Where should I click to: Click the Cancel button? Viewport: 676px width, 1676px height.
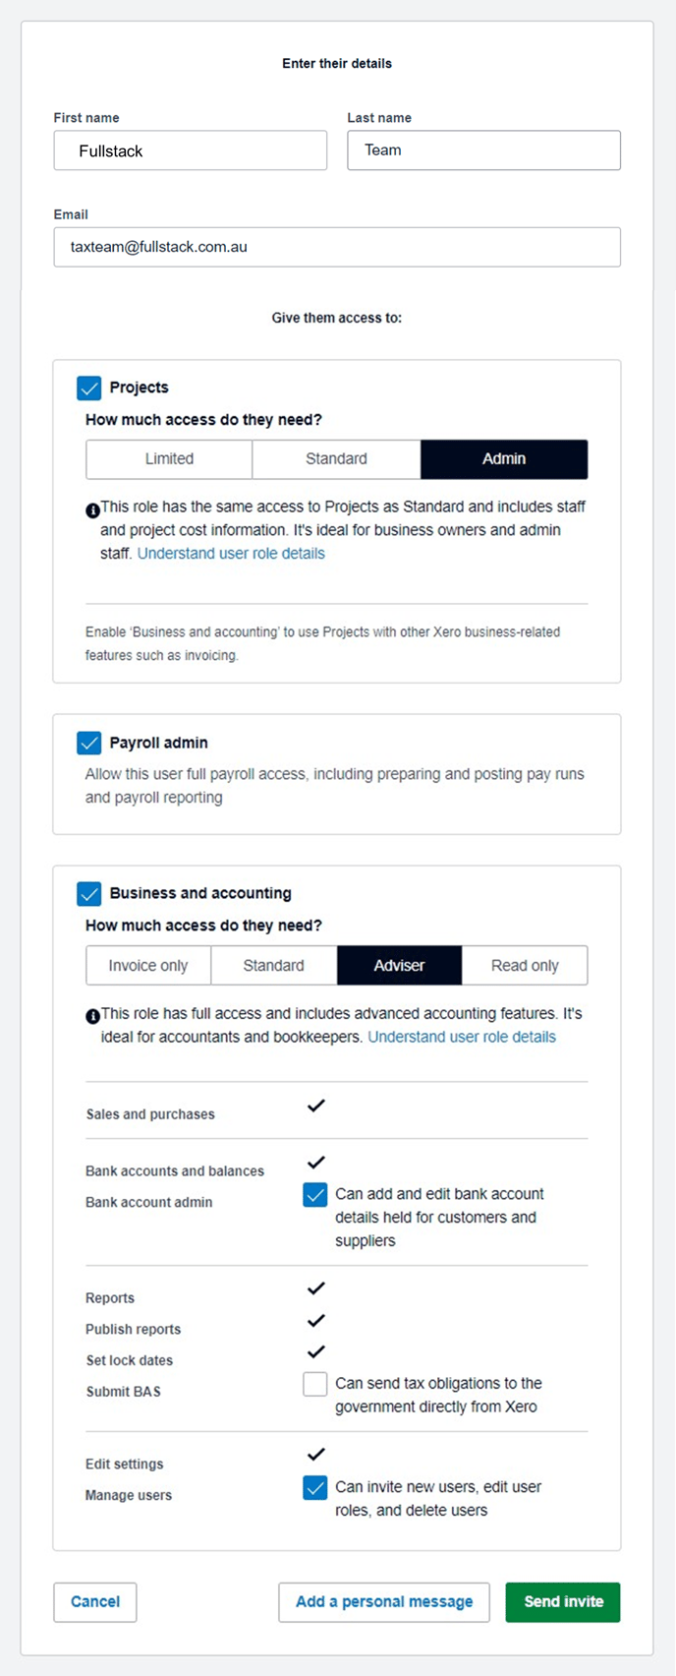point(94,1602)
